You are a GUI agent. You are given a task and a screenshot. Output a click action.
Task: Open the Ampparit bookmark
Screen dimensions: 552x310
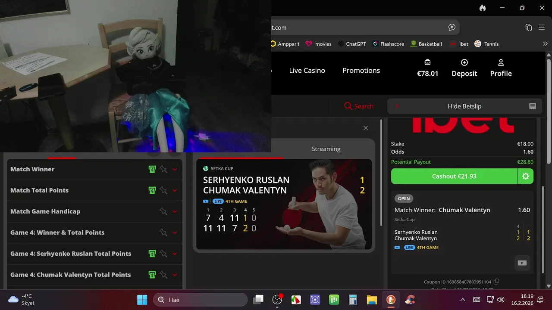[285, 44]
